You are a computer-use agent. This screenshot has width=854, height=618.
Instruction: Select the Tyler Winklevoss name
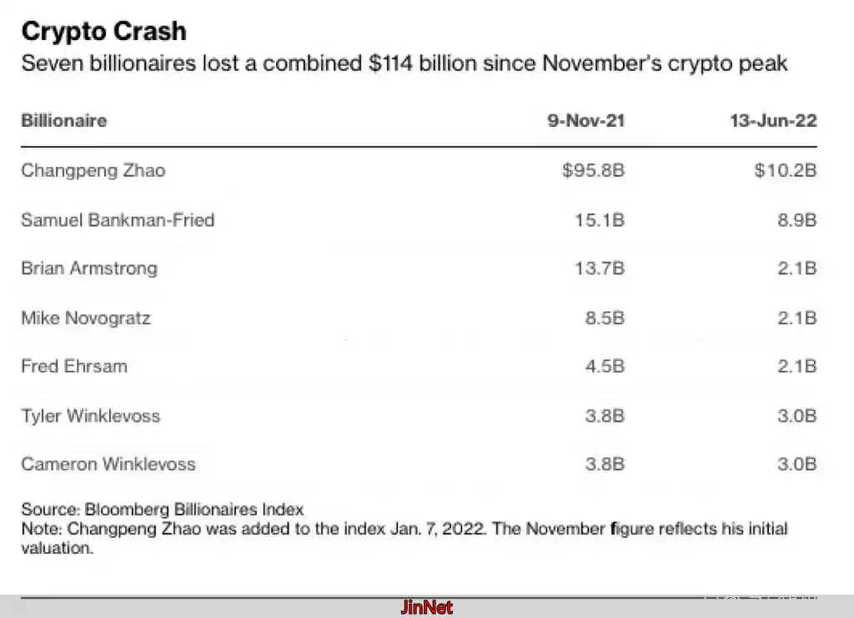coord(91,415)
